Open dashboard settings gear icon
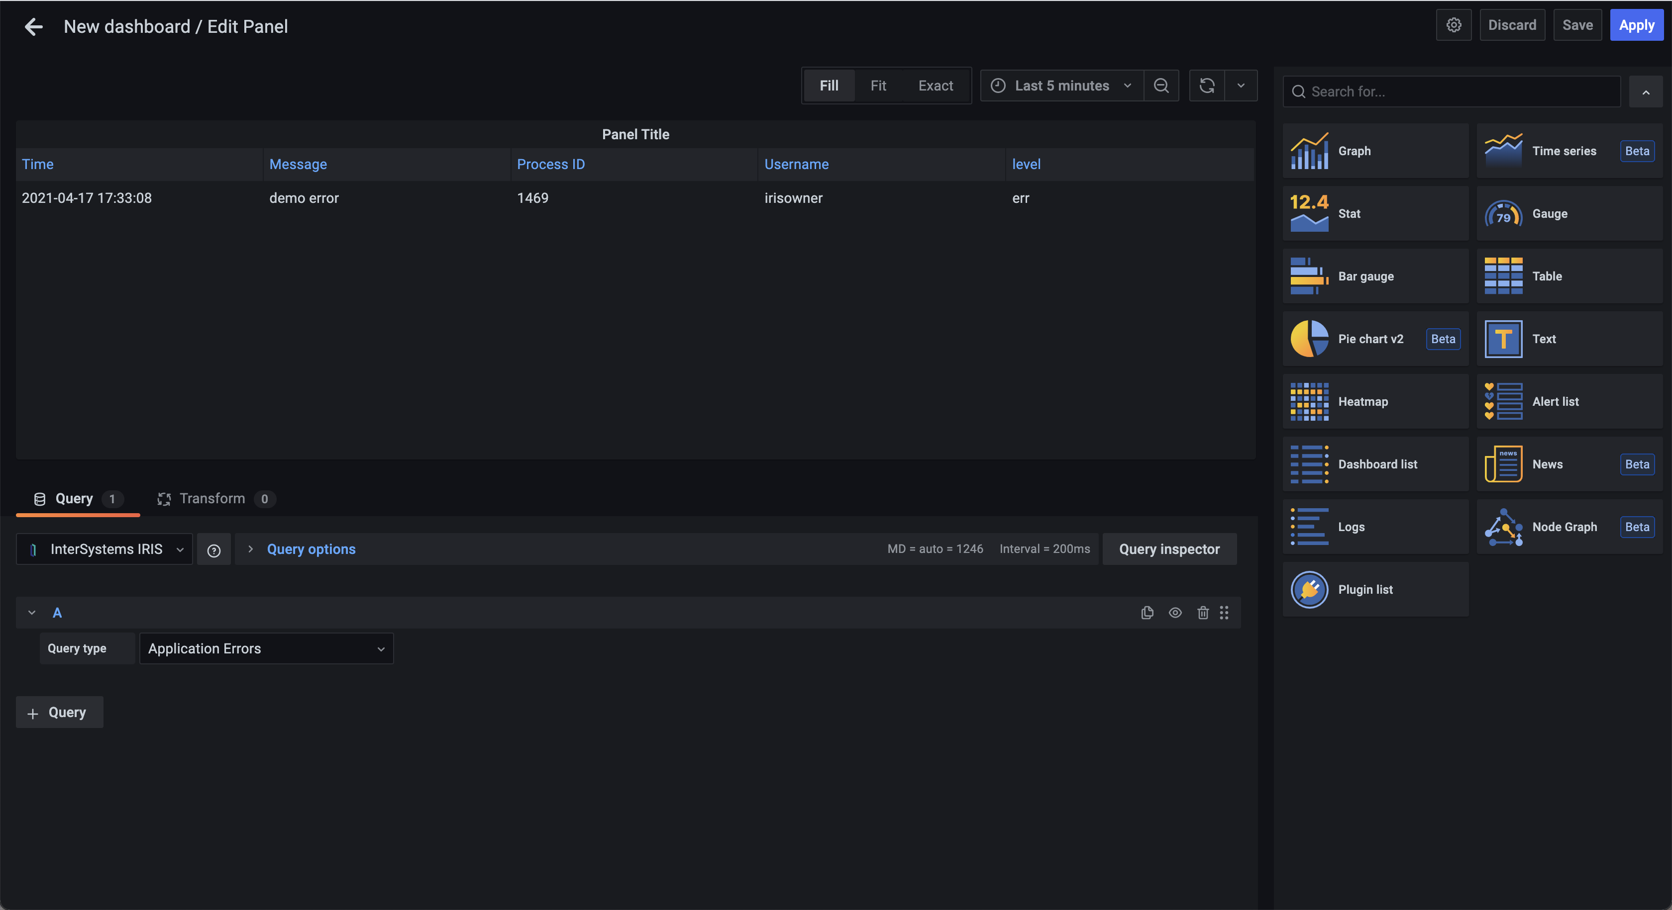 coord(1453,25)
